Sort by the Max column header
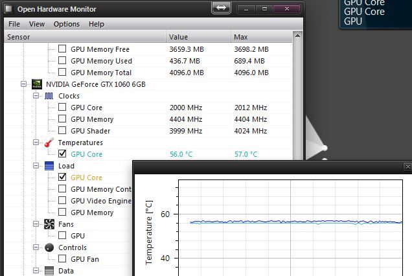Screen dimensions: 412x276 (262, 37)
